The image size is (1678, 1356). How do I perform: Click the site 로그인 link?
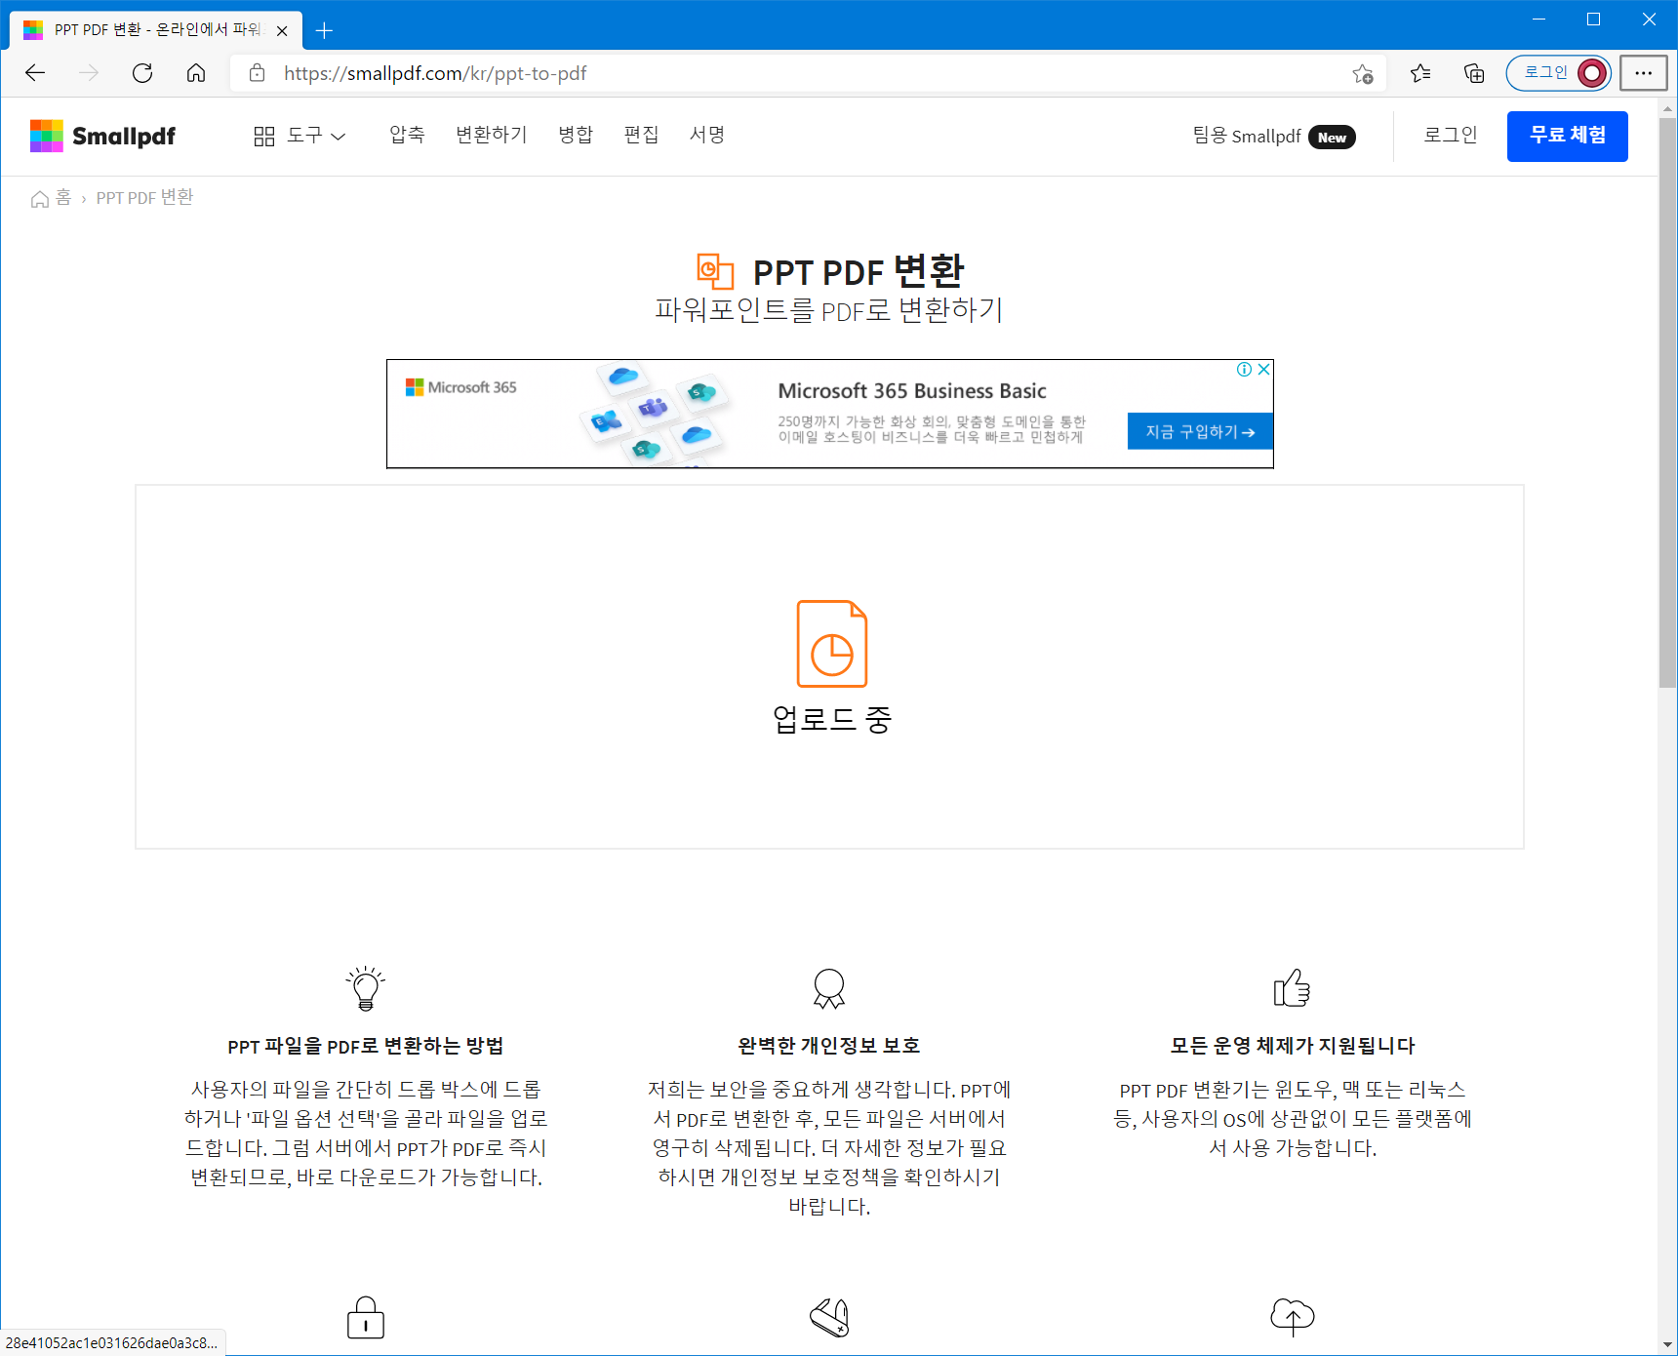(x=1451, y=135)
